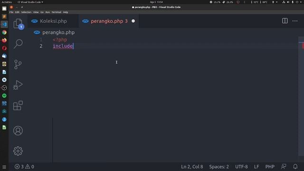
Task: Click the Ln 2, Col 8 cursor position
Action: 192,167
